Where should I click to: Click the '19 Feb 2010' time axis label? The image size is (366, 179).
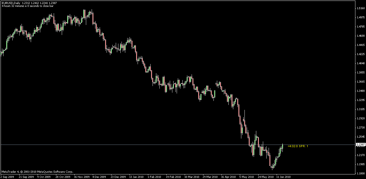(173, 177)
